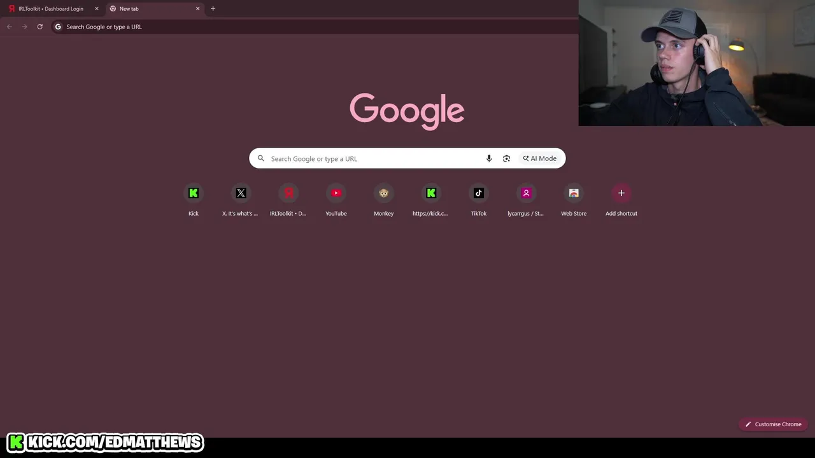Click the search magnifier icon in search box
The image size is (815, 458).
pos(261,158)
